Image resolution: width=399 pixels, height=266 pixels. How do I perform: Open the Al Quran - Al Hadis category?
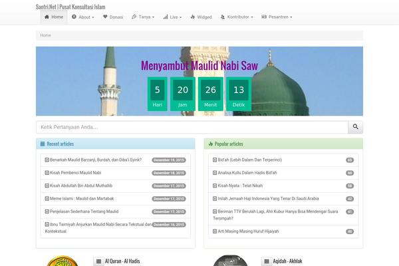(x=122, y=261)
